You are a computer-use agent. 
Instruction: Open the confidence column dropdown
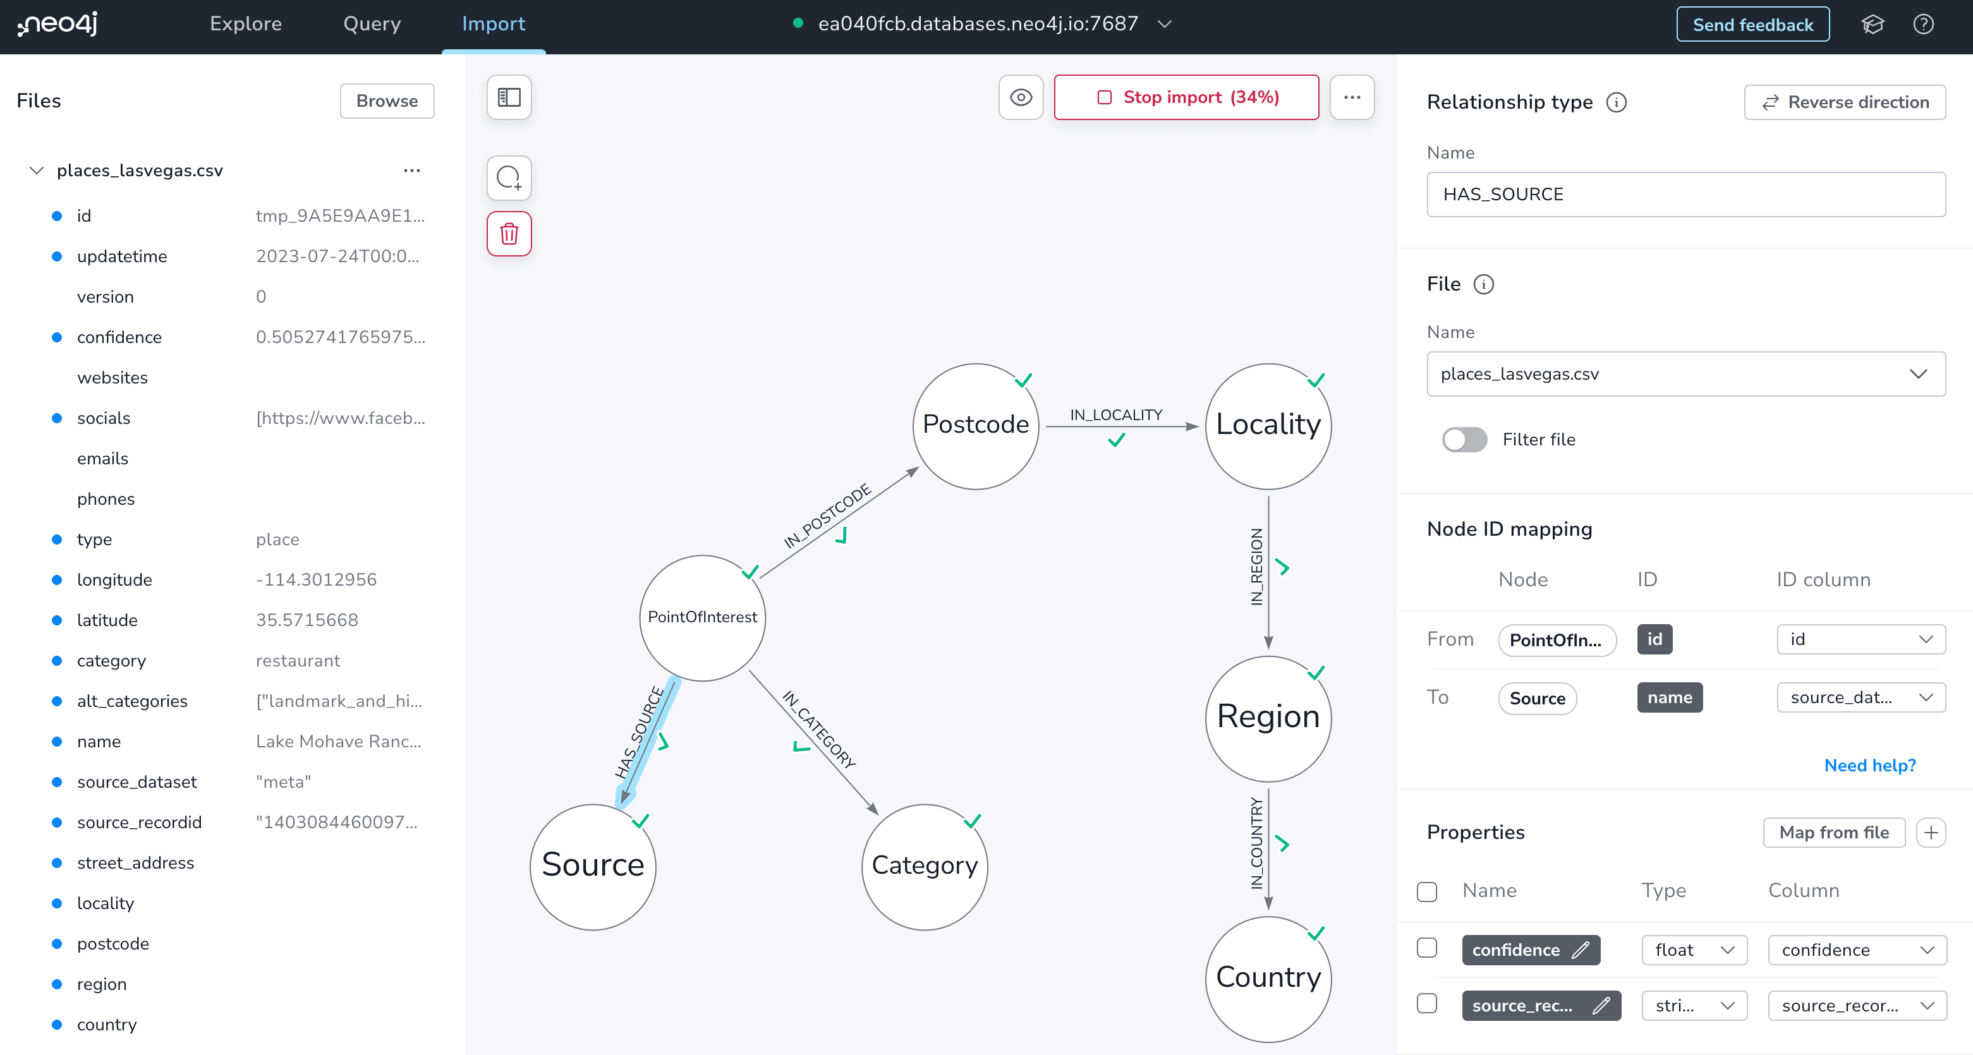tap(1857, 950)
